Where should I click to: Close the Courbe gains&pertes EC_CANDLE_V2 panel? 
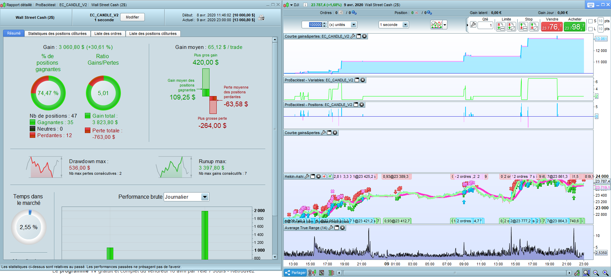pos(365,36)
